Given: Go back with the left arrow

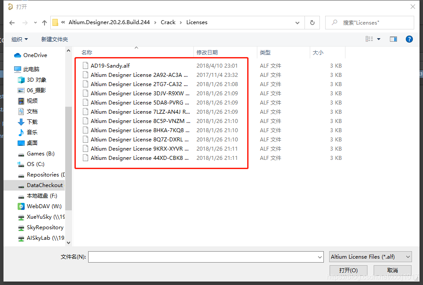Looking at the screenshot, I should pos(12,23).
